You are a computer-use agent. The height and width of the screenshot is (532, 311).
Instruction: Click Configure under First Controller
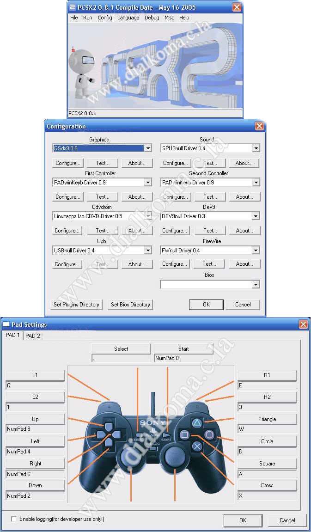[x=68, y=197]
